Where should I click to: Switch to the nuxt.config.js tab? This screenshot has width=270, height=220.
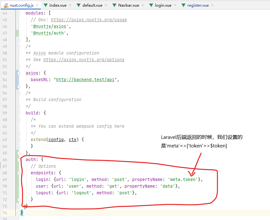22,5
